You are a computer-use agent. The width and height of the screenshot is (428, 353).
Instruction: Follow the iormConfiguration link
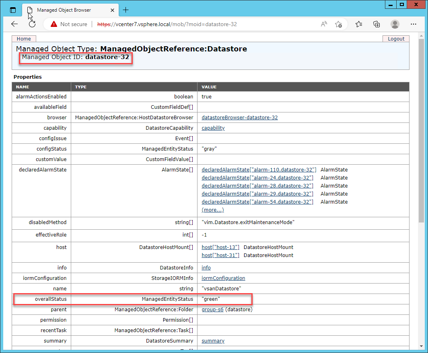(223, 278)
